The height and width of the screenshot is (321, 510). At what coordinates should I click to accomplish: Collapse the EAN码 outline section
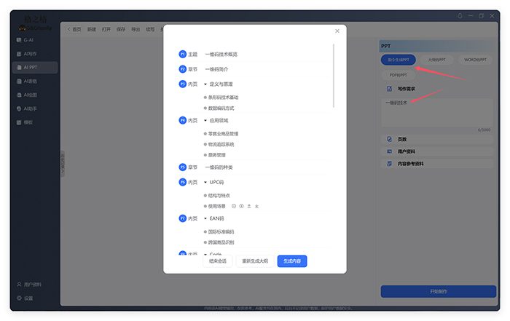[x=205, y=218]
